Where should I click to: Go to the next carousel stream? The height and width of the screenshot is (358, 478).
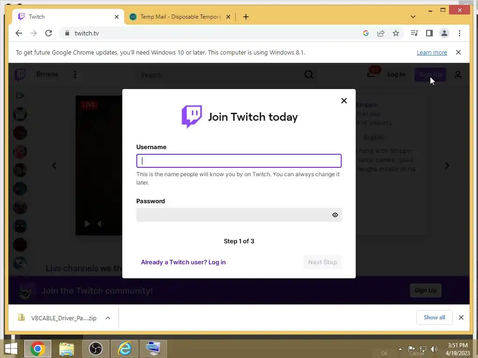[447, 165]
